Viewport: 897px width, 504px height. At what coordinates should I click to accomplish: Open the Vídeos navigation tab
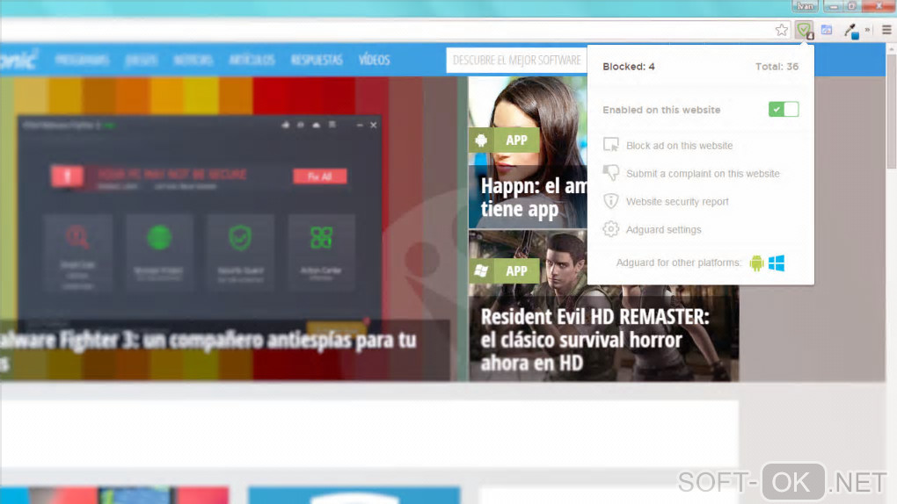374,60
